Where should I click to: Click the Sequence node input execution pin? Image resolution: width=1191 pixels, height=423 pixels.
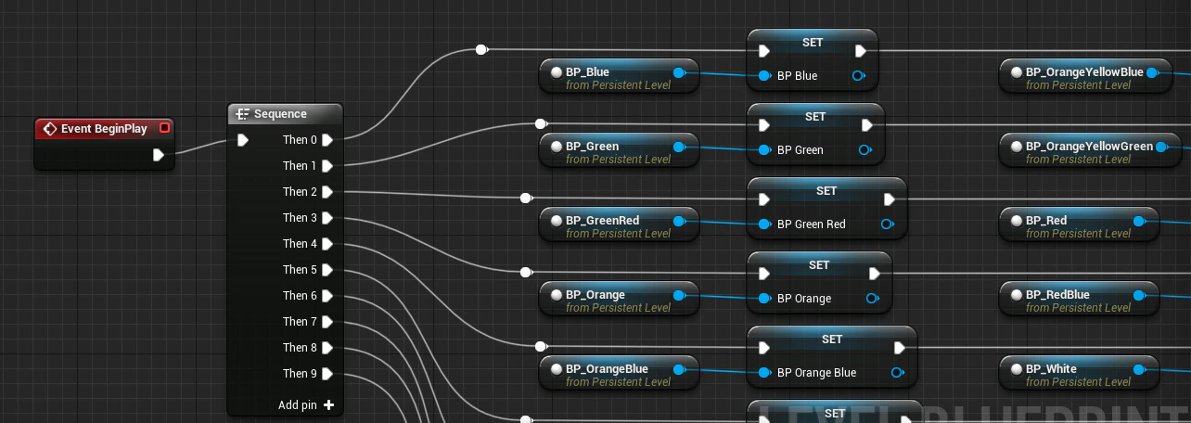click(242, 140)
